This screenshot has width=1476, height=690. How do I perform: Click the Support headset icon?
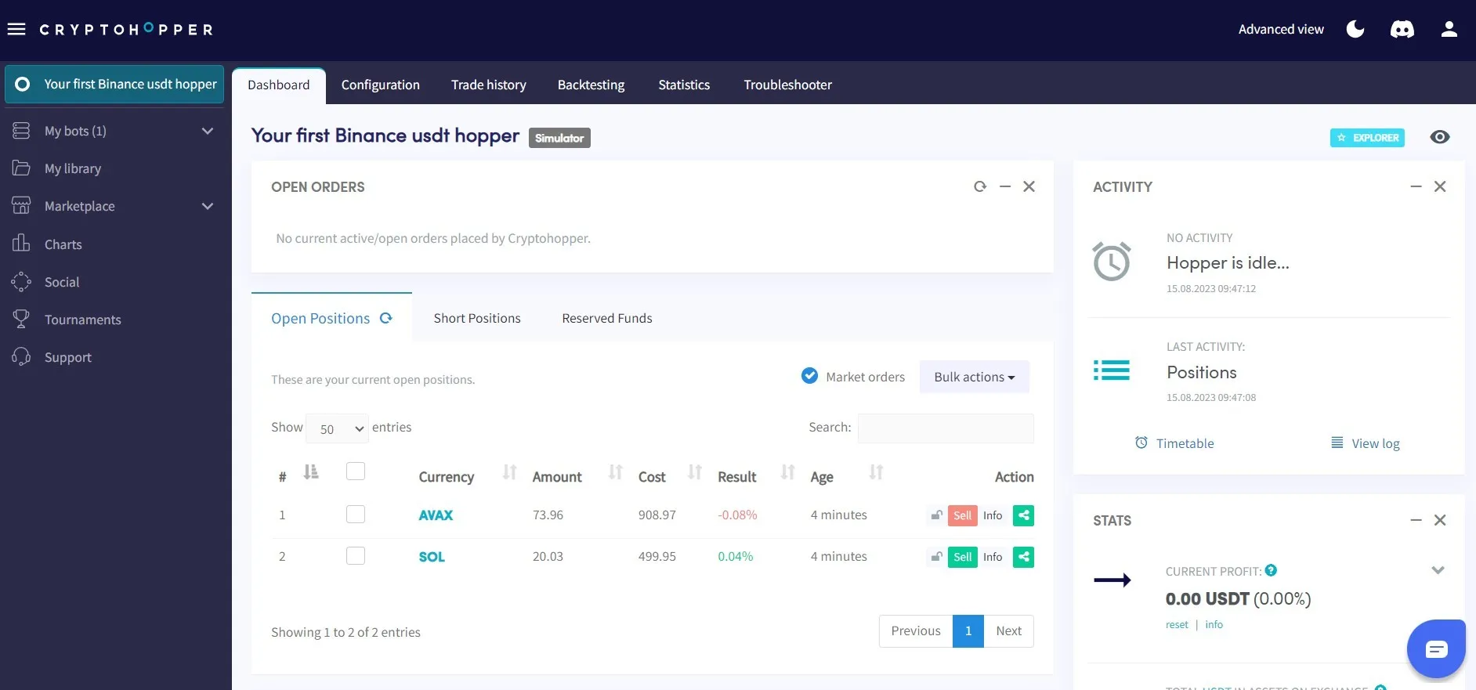click(21, 356)
